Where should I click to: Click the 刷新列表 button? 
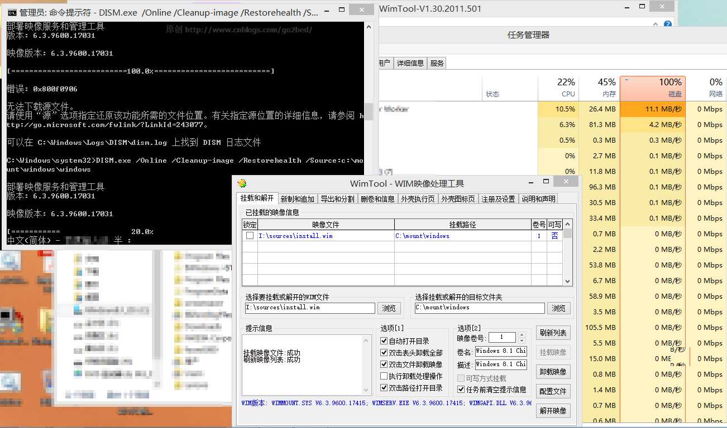pos(553,333)
